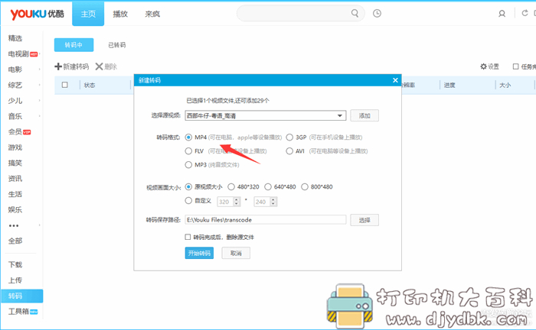This screenshot has height=330, width=536.
Task: Click the transcode save path field
Action: click(266, 220)
